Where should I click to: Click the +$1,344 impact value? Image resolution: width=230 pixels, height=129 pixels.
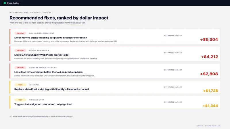click(210, 106)
